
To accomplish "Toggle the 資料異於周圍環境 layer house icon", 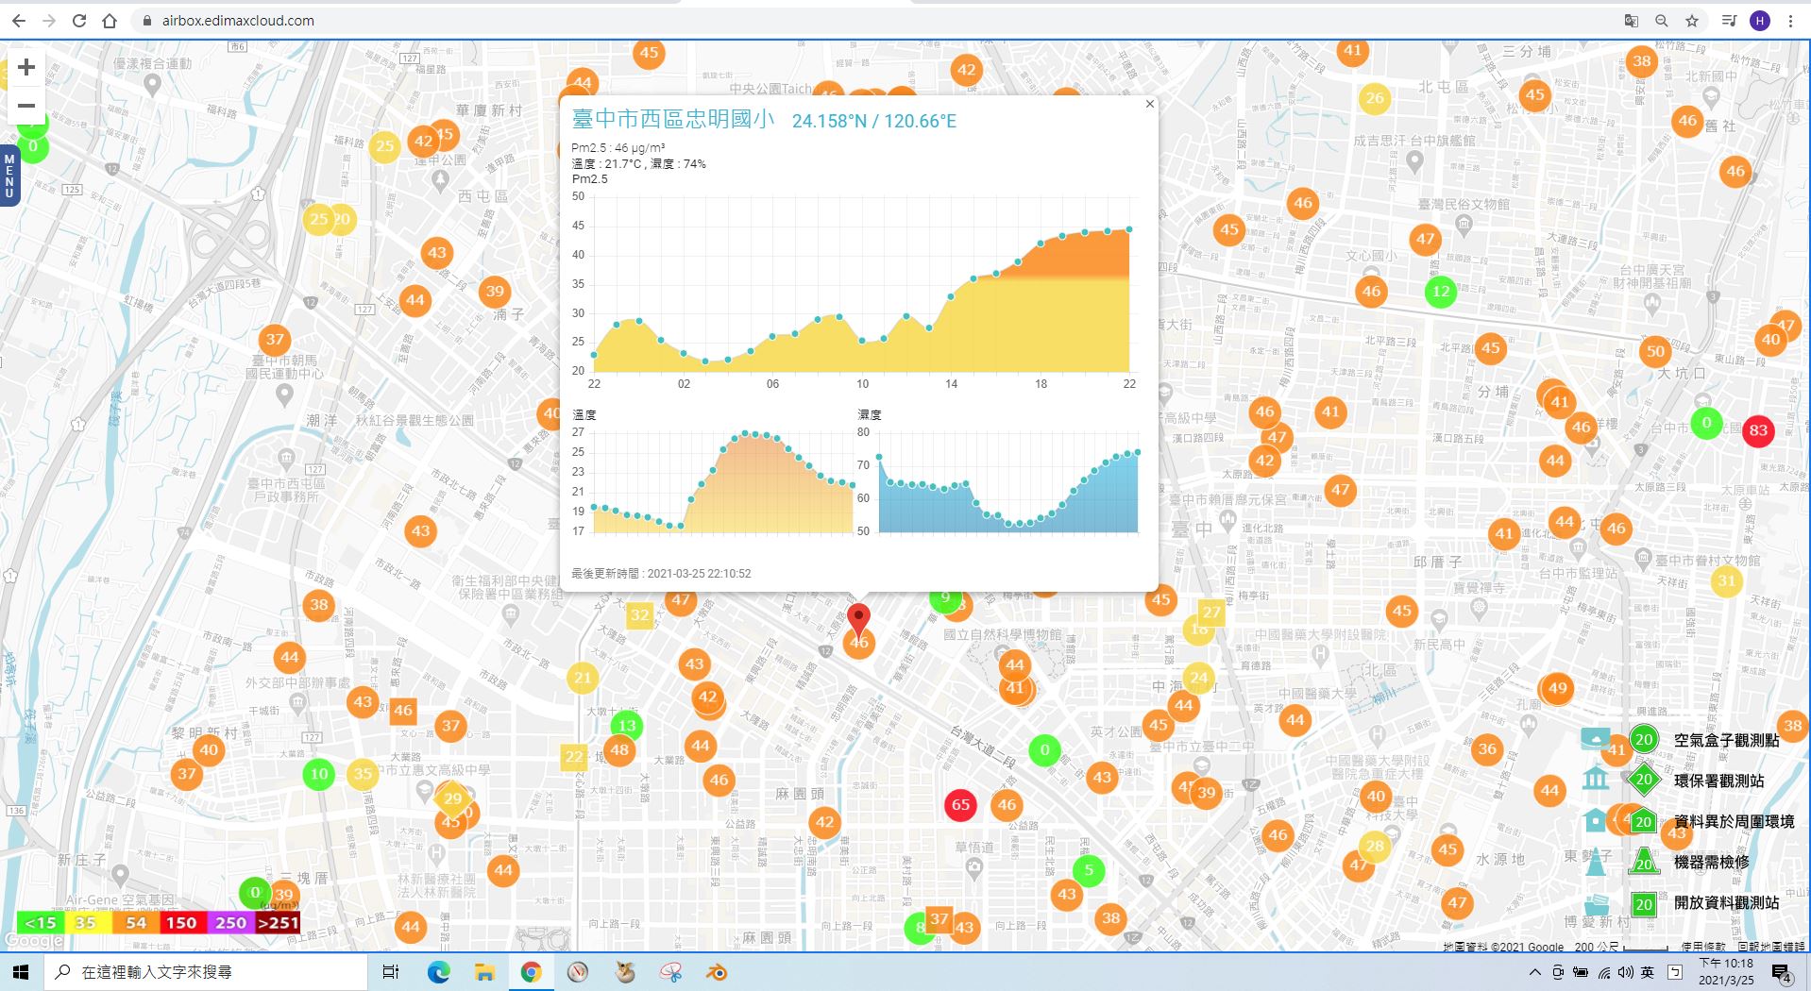I will 1596,820.
